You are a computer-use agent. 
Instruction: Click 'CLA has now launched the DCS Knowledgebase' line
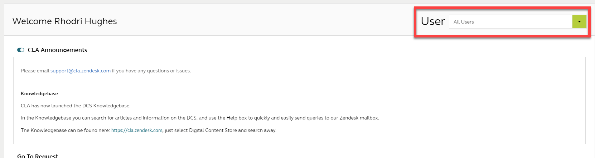click(76, 106)
